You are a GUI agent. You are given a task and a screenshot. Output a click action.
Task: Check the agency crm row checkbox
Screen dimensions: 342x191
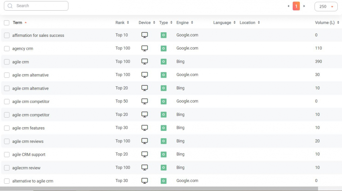click(7, 48)
